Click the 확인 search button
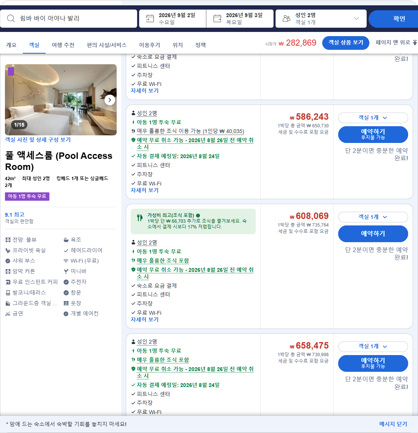Image resolution: width=418 pixels, height=433 pixels. [x=394, y=19]
